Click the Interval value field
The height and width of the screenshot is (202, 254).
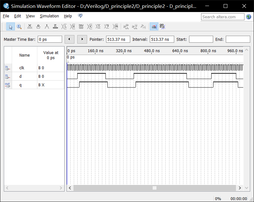[x=162, y=39]
